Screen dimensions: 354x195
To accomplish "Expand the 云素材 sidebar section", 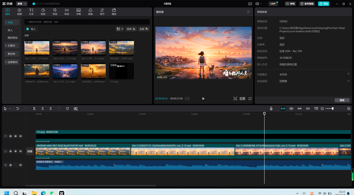I will point(11,45).
